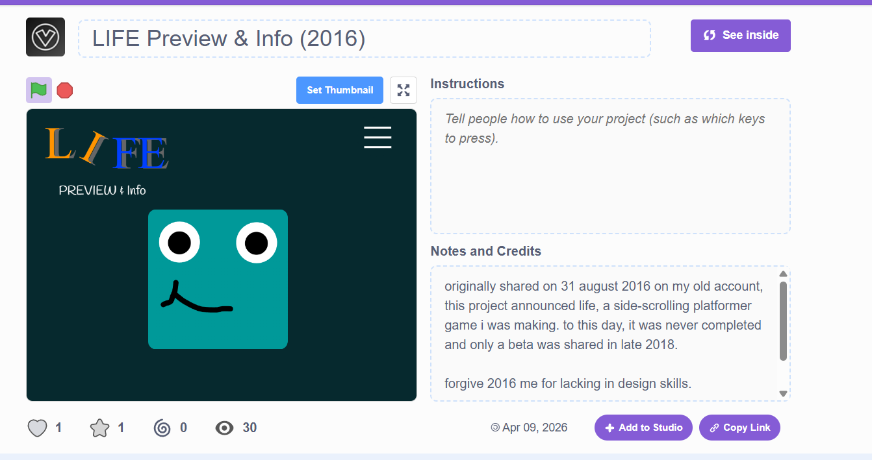The height and width of the screenshot is (460, 872).
Task: Favorite the project with star icon
Action: tap(99, 428)
